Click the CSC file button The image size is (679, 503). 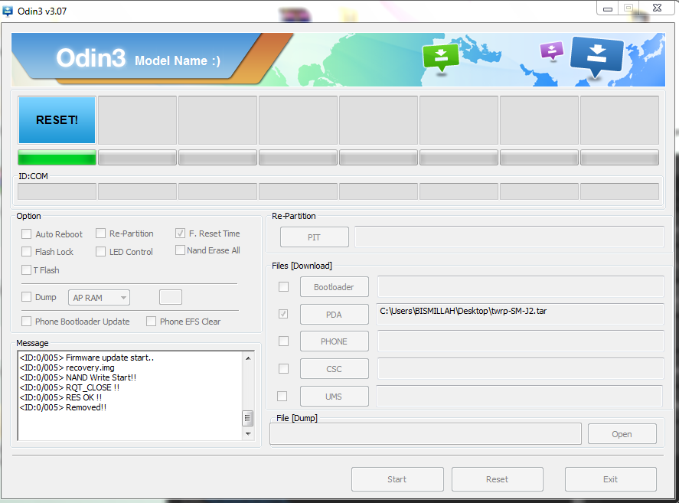click(335, 369)
